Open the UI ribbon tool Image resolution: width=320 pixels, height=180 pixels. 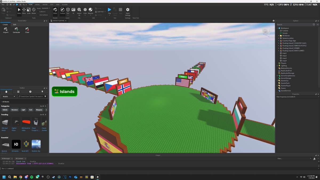point(73,11)
